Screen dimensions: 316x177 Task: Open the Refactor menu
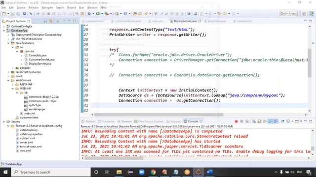point(34,7)
